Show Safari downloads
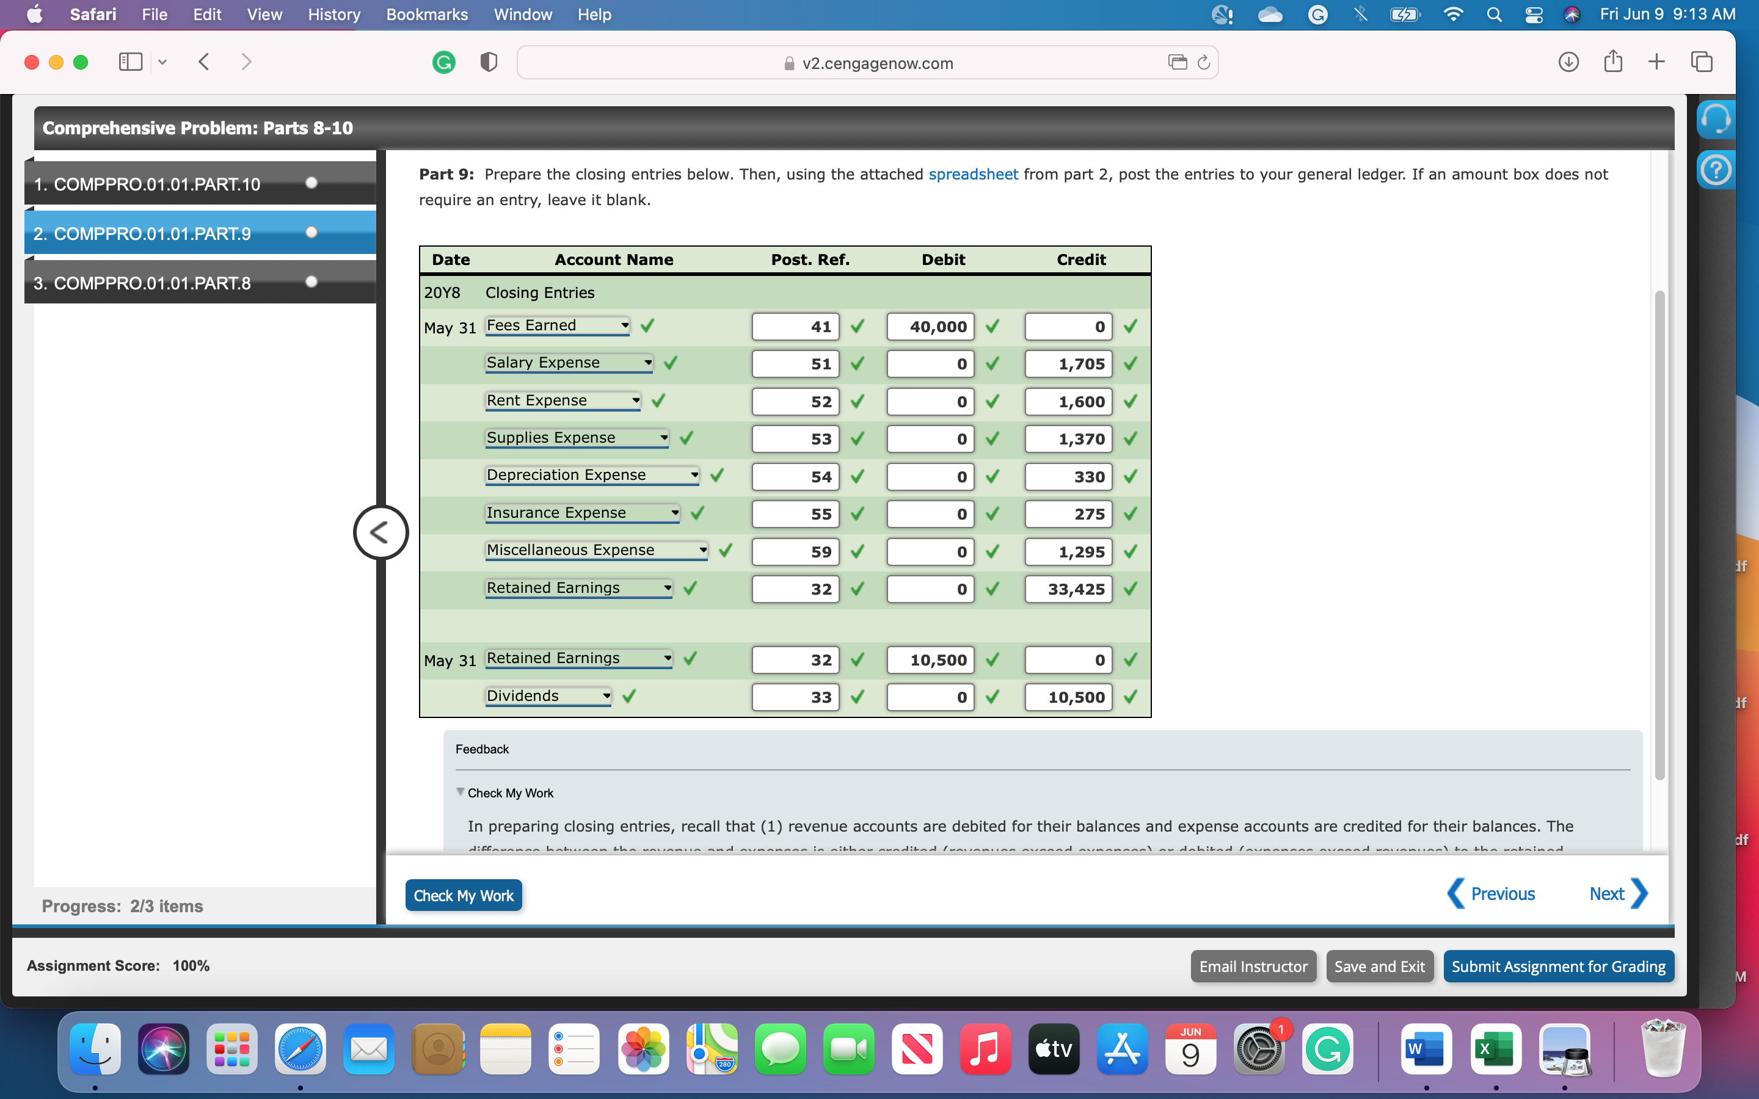1759x1099 pixels. [1569, 62]
